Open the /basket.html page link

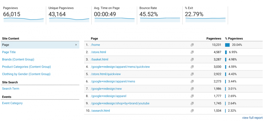[99, 59]
